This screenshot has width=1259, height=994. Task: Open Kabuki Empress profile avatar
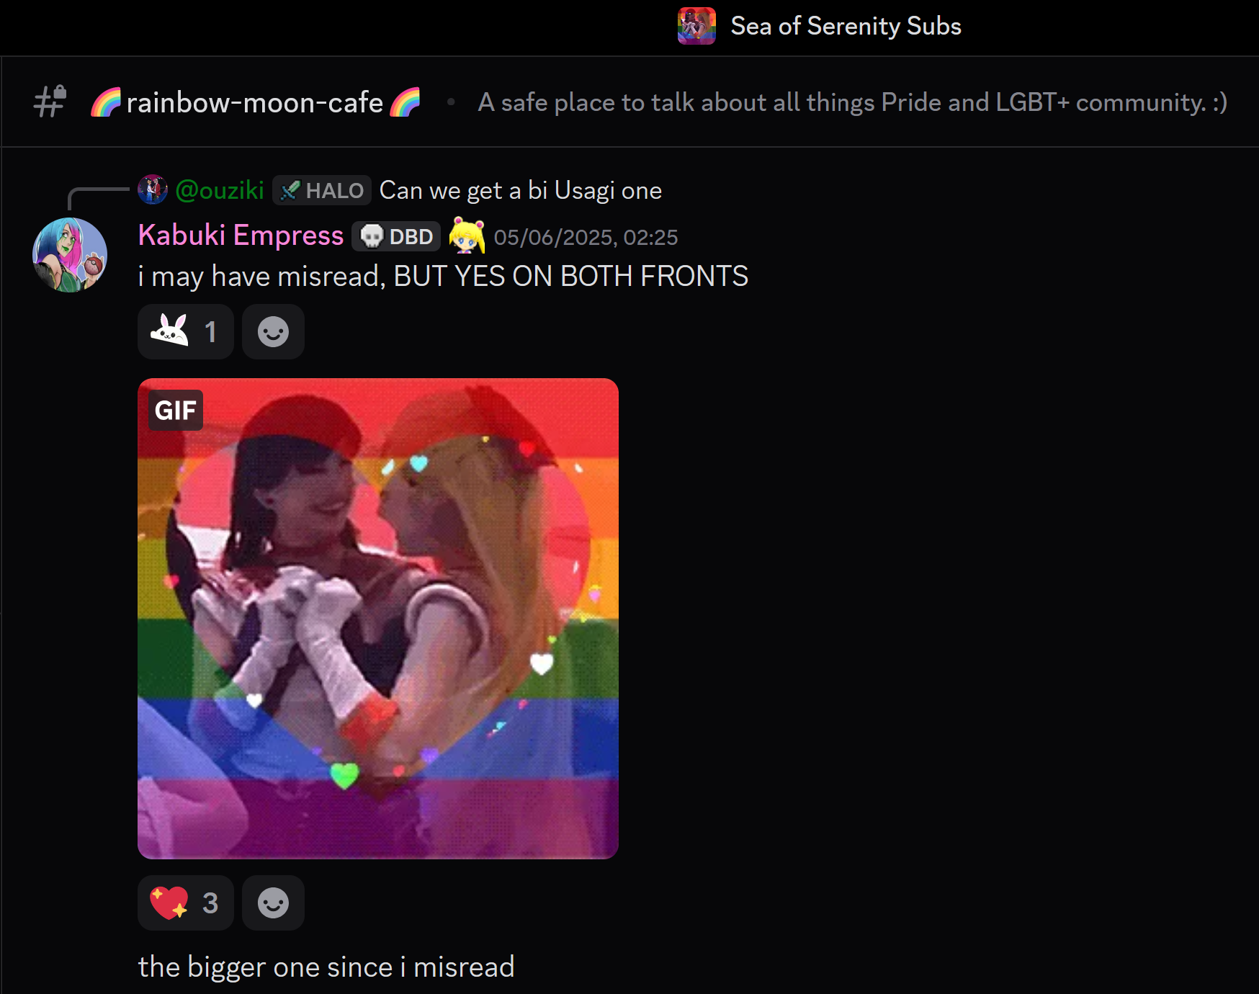coord(70,255)
